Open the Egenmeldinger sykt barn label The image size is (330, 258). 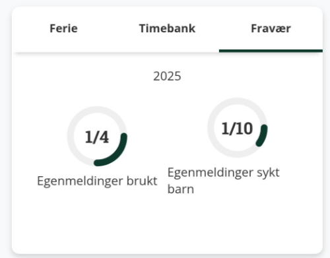coord(224,181)
